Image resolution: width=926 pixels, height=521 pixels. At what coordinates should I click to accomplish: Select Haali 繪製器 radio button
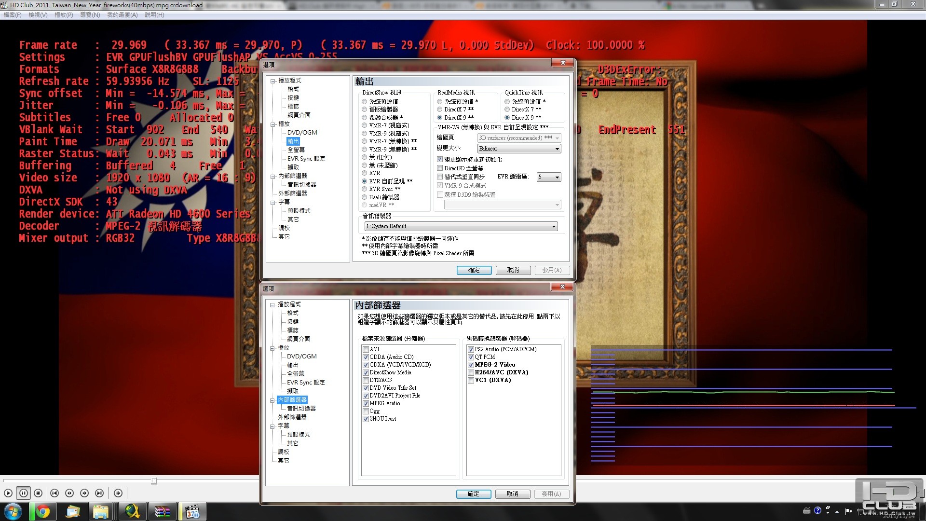[x=365, y=197]
